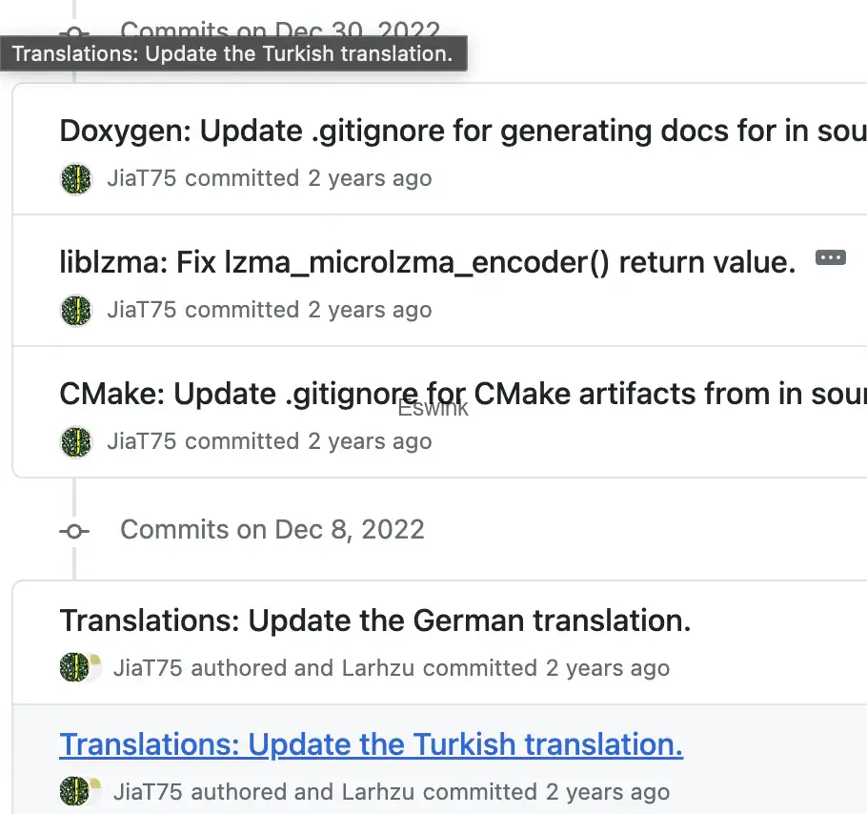Click committer Larhzu on the Turkish translation commit
The height and width of the screenshot is (814, 867).
377,791
